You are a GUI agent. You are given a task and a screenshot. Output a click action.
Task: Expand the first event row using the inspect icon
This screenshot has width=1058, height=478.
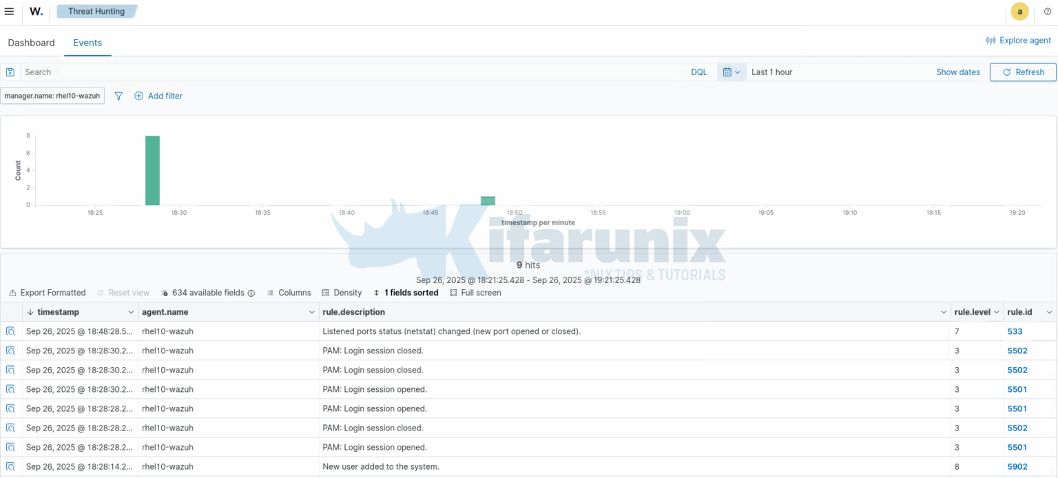coord(10,331)
